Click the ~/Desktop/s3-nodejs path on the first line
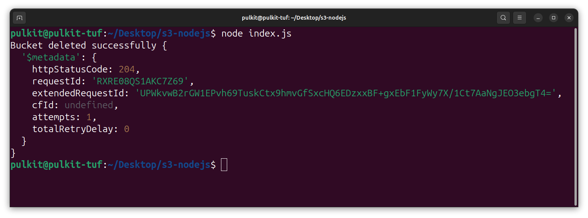The width and height of the screenshot is (588, 218). pos(159,34)
